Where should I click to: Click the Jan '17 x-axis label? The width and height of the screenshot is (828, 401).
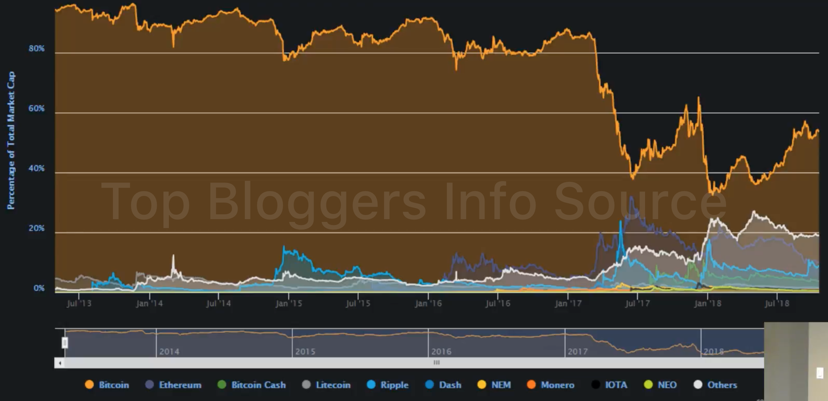[x=568, y=303]
